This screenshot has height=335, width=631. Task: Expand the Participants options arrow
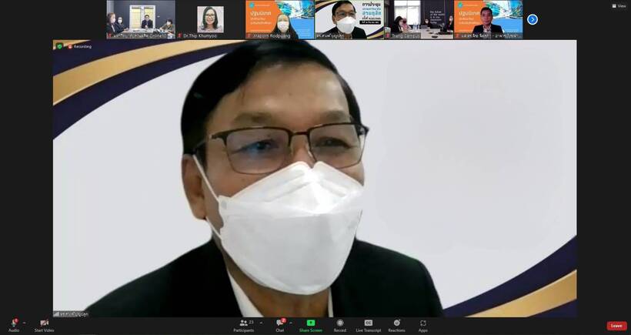(x=261, y=323)
